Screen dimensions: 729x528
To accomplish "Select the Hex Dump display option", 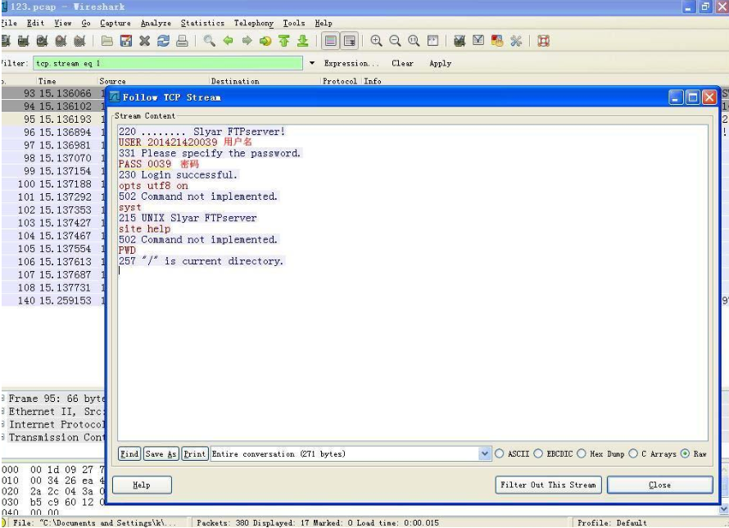I will pyautogui.click(x=582, y=454).
